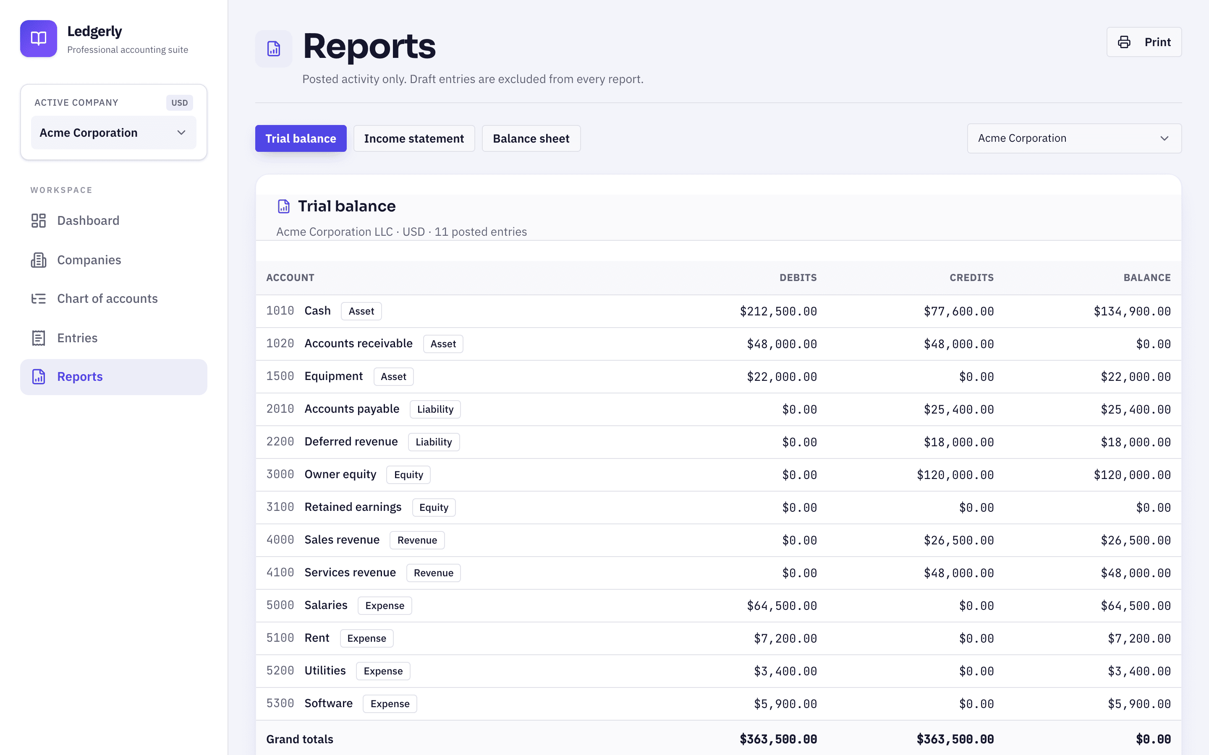The width and height of the screenshot is (1209, 755).
Task: Expand the Acme Corporation report company selector
Action: [x=1074, y=138]
